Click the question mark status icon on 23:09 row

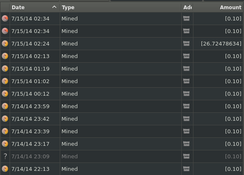pyautogui.click(x=5, y=156)
